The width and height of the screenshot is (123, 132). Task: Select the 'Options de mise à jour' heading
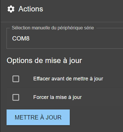(44, 60)
